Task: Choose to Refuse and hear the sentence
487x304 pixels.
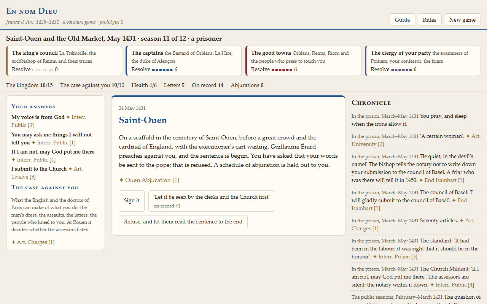Action: point(183,222)
